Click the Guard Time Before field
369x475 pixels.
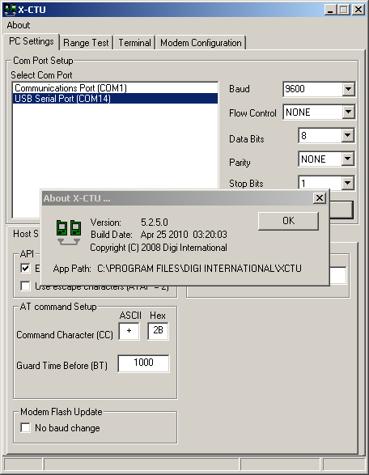tap(143, 363)
